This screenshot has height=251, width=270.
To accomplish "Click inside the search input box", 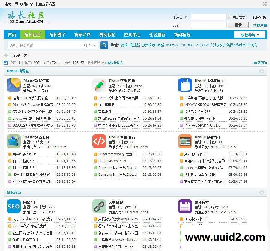I will (45, 45).
